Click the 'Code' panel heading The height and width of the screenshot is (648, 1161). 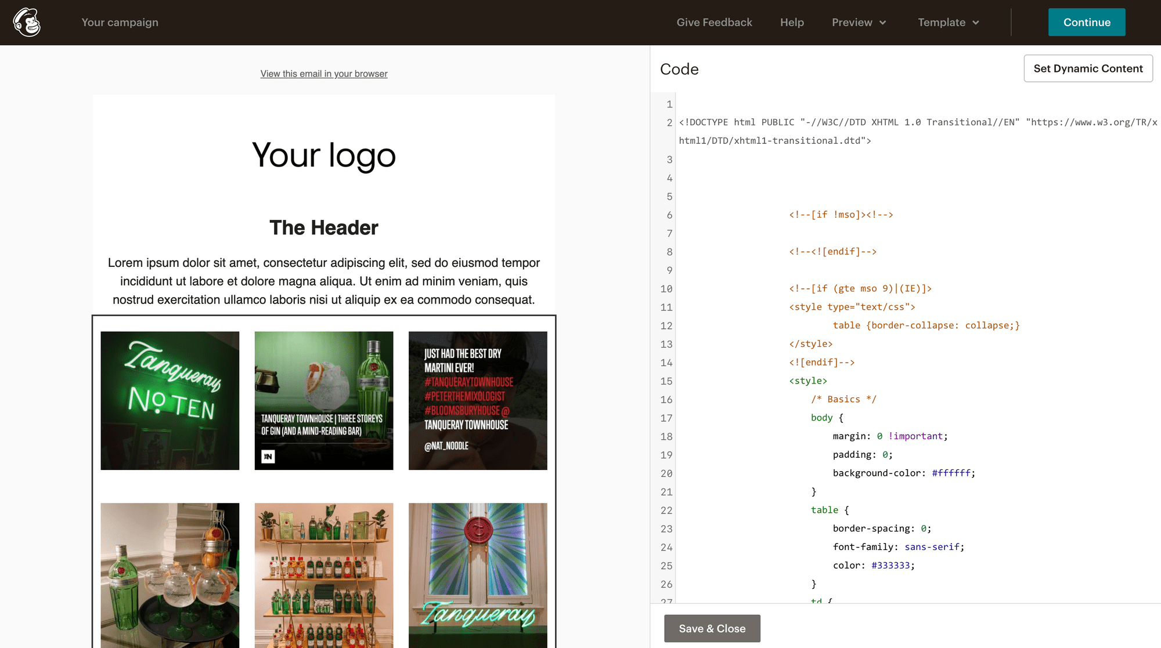pos(679,69)
